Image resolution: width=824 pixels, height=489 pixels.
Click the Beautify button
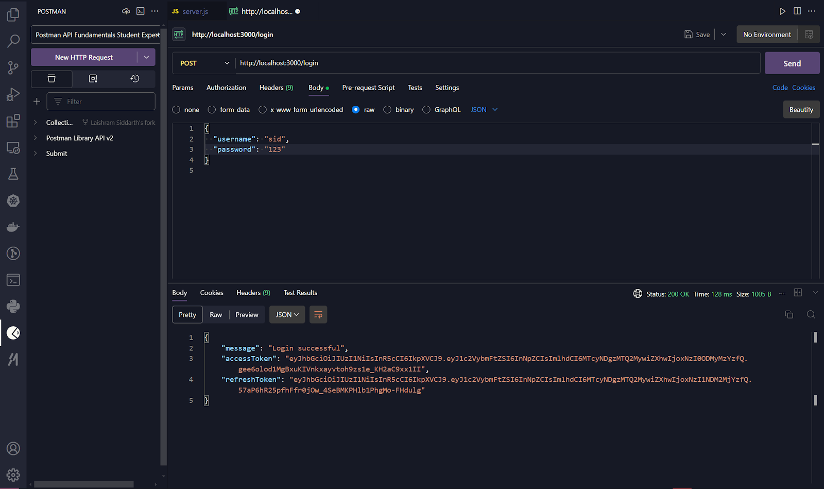801,109
